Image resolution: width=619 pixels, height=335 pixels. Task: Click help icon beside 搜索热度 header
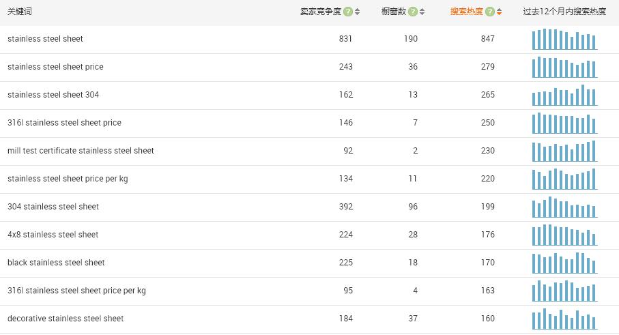point(490,12)
